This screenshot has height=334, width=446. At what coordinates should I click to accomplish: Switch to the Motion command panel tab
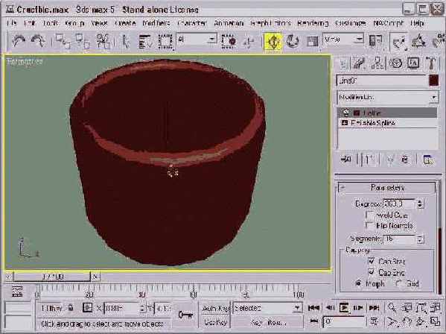(395, 63)
